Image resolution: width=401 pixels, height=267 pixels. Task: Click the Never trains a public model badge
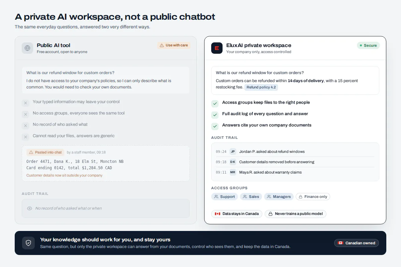(295, 214)
